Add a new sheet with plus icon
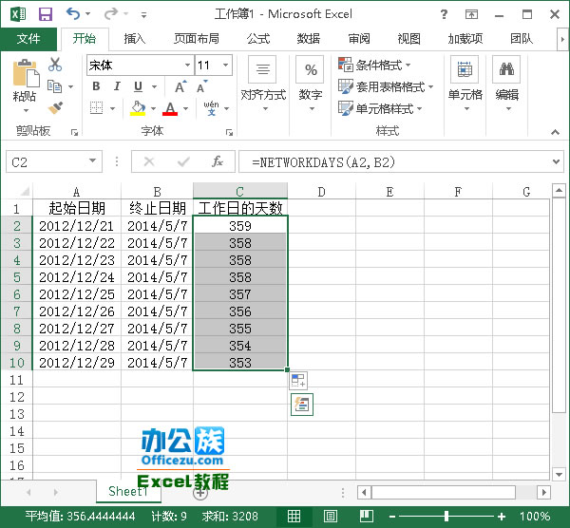Screen dimensions: 570x528 (200, 492)
